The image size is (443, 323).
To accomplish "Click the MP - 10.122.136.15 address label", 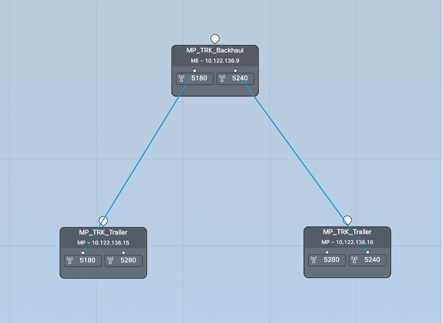I will (x=103, y=243).
